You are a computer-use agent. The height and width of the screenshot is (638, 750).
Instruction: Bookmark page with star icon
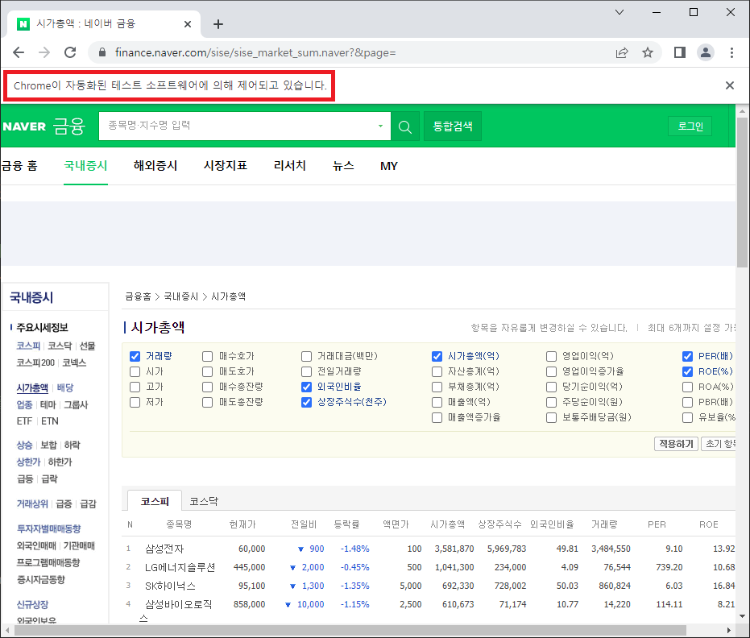click(x=648, y=52)
